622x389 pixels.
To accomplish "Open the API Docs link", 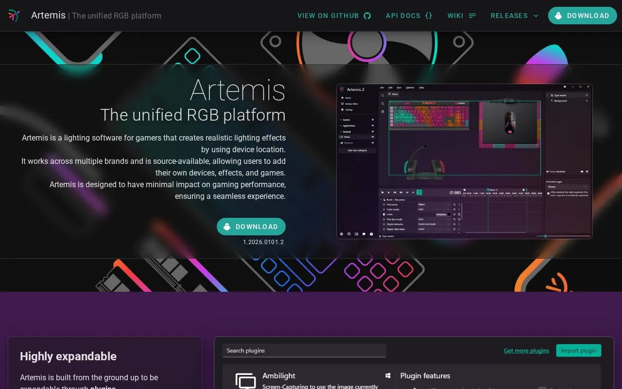I will [409, 16].
